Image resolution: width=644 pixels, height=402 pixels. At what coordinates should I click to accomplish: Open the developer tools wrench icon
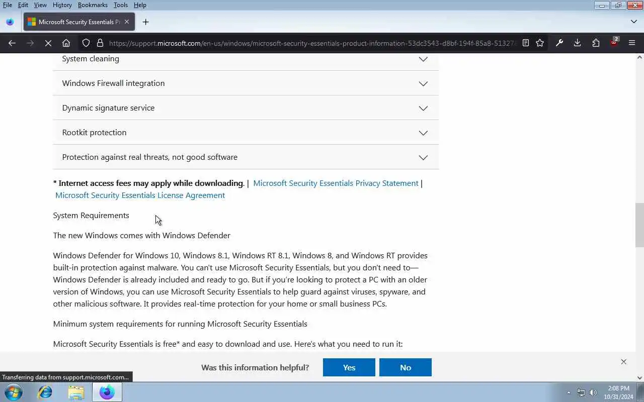coord(559,43)
